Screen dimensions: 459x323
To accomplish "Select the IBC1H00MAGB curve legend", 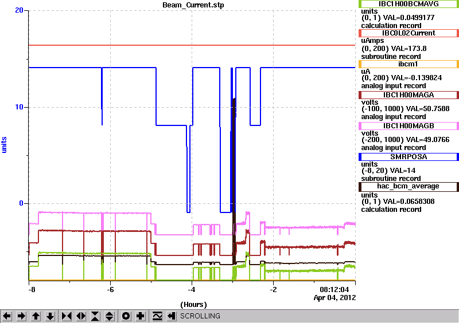I will point(409,126).
